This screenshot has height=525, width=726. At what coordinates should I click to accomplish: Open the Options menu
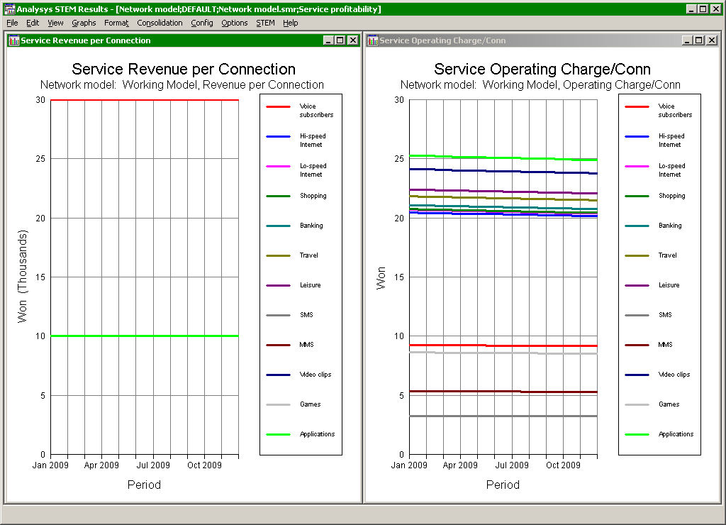click(234, 23)
